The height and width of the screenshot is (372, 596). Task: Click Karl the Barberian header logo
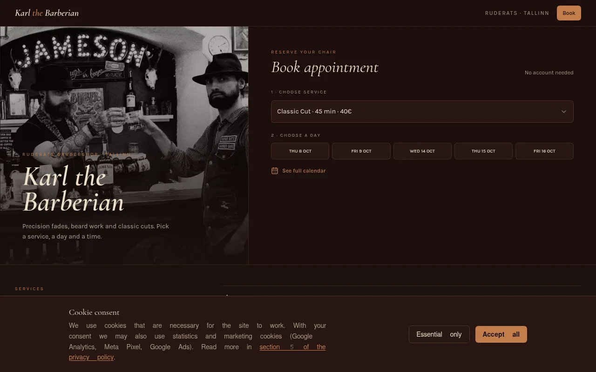(47, 13)
